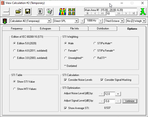Step back with the << button
This screenshot has width=148, height=117.
(x=102, y=13)
